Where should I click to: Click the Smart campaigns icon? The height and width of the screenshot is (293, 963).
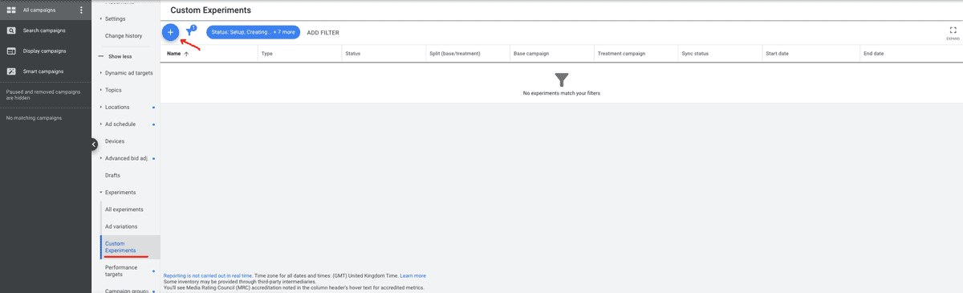(x=11, y=71)
